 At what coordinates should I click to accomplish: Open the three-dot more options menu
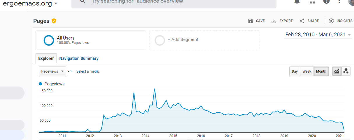(339, 1)
